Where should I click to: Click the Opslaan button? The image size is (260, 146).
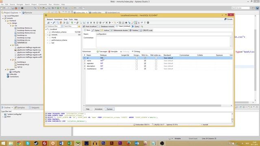pyautogui.click(x=110, y=109)
